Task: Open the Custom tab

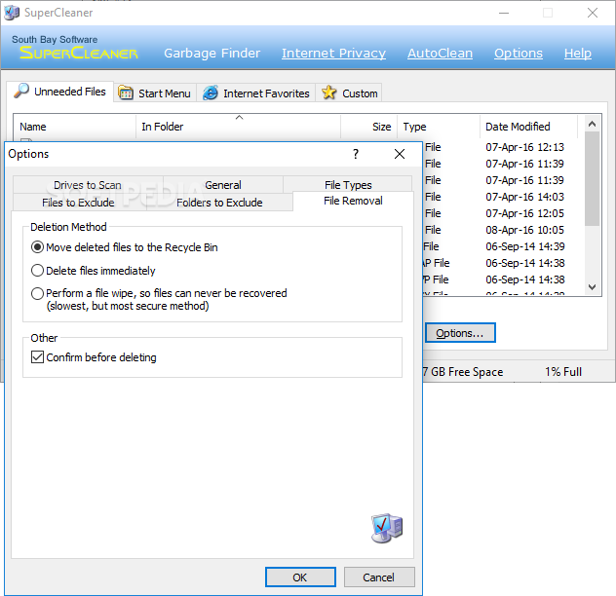Action: pyautogui.click(x=349, y=93)
